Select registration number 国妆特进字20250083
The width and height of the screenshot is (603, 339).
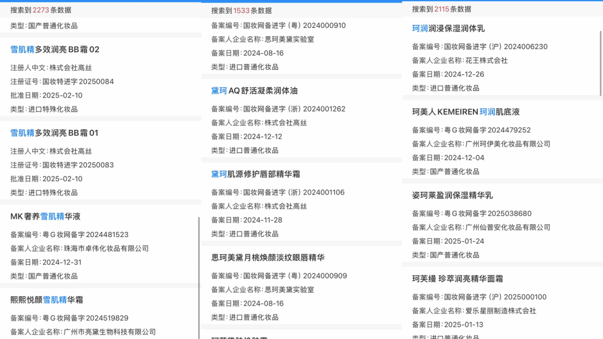click(78, 165)
